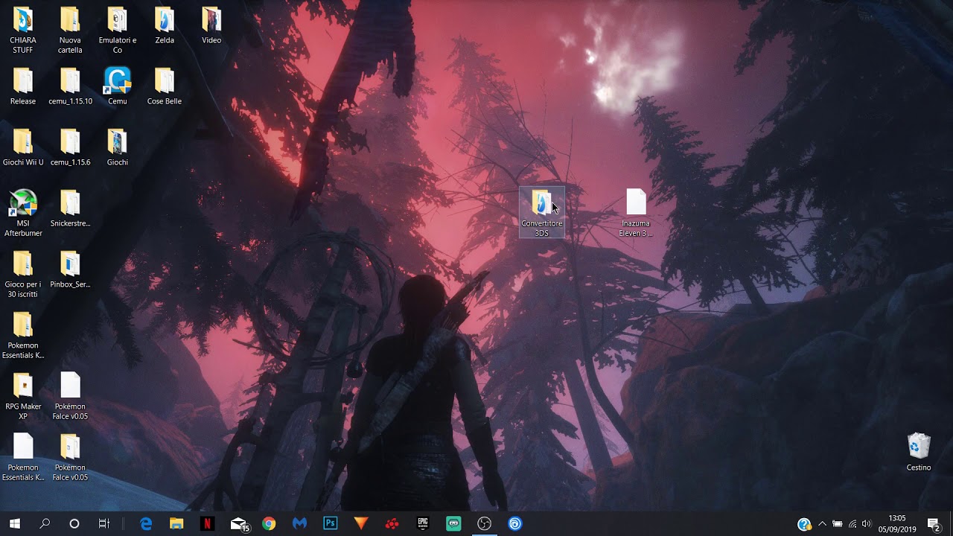Screen dimensions: 953x536
Task: Open volume speaker tray icon
Action: pos(866,523)
